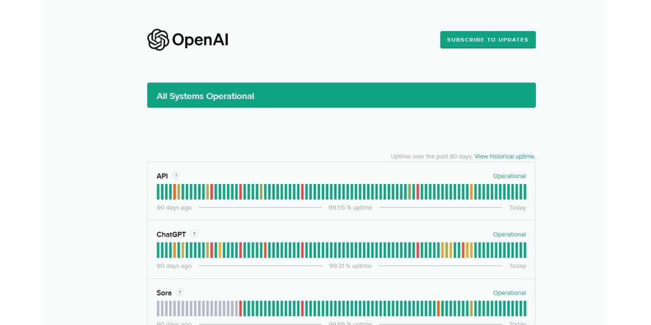Select the leftmost bar in API uptime row
Viewport: 651px width, 325px height.
click(158, 192)
